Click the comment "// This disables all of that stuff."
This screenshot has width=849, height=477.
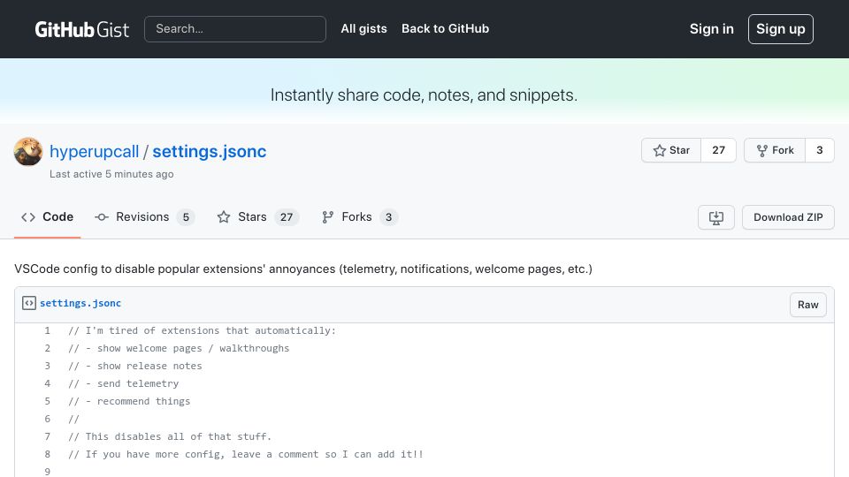click(x=170, y=436)
